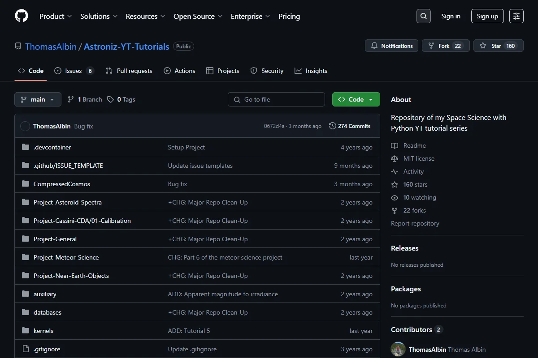This screenshot has height=358, width=538.
Task: Expand the green Code dropdown button
Action: (356, 99)
